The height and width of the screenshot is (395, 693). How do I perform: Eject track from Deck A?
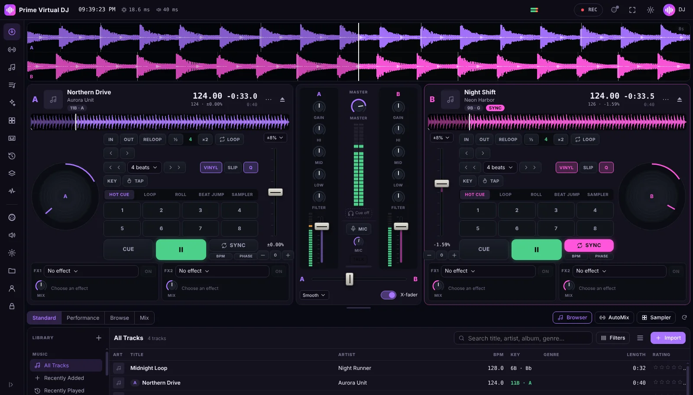tap(282, 100)
